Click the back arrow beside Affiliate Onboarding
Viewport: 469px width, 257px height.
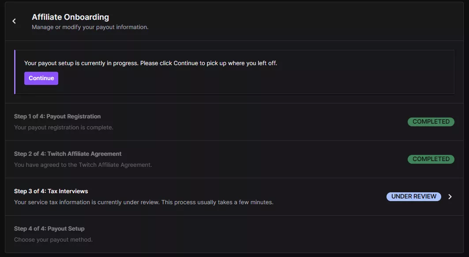14,21
